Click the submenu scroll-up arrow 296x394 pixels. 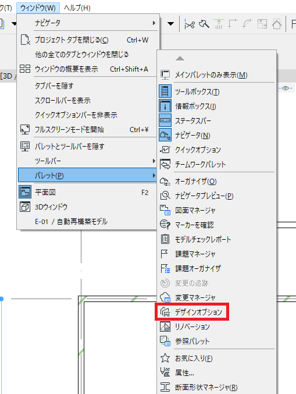(180, 59)
